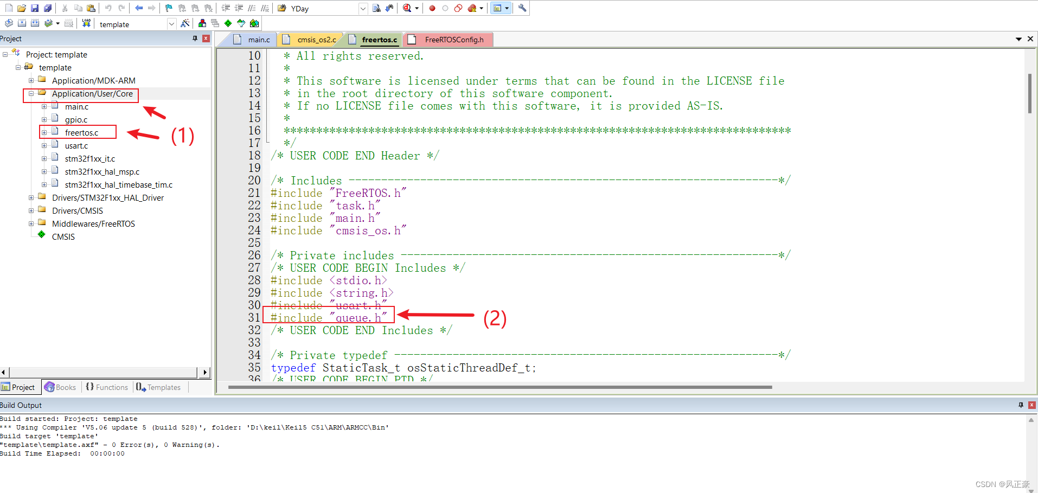Navigate forwards with the right arrow icon

click(152, 8)
